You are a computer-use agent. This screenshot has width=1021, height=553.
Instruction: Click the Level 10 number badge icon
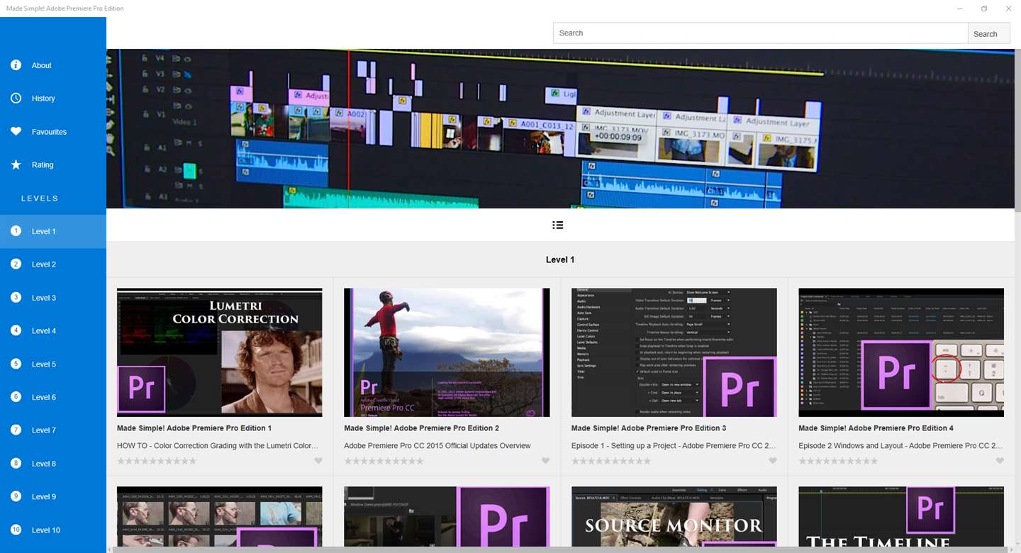(16, 530)
